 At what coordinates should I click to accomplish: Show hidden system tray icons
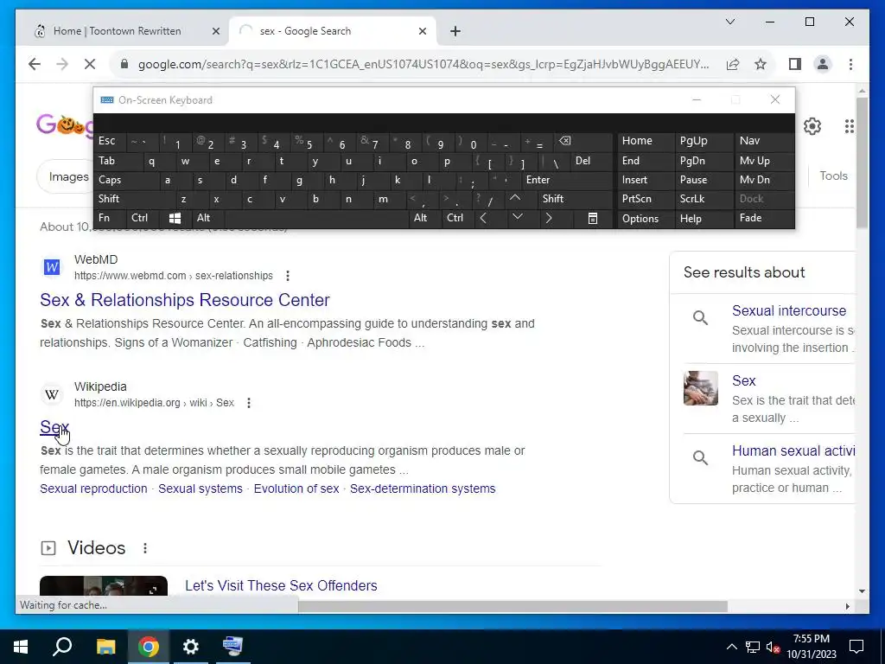tap(731, 647)
